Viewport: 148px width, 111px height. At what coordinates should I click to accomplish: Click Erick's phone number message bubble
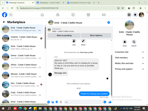coord(76,64)
